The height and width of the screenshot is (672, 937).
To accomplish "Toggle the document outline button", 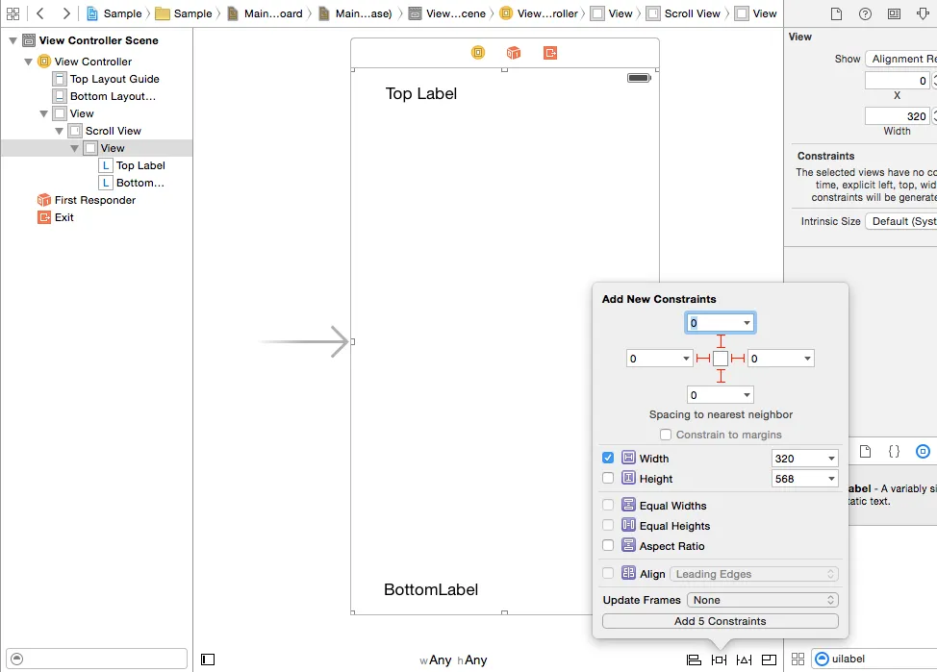I will pyautogui.click(x=208, y=660).
